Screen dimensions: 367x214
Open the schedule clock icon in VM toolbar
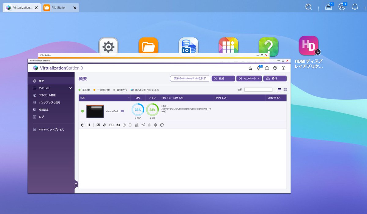click(x=162, y=125)
